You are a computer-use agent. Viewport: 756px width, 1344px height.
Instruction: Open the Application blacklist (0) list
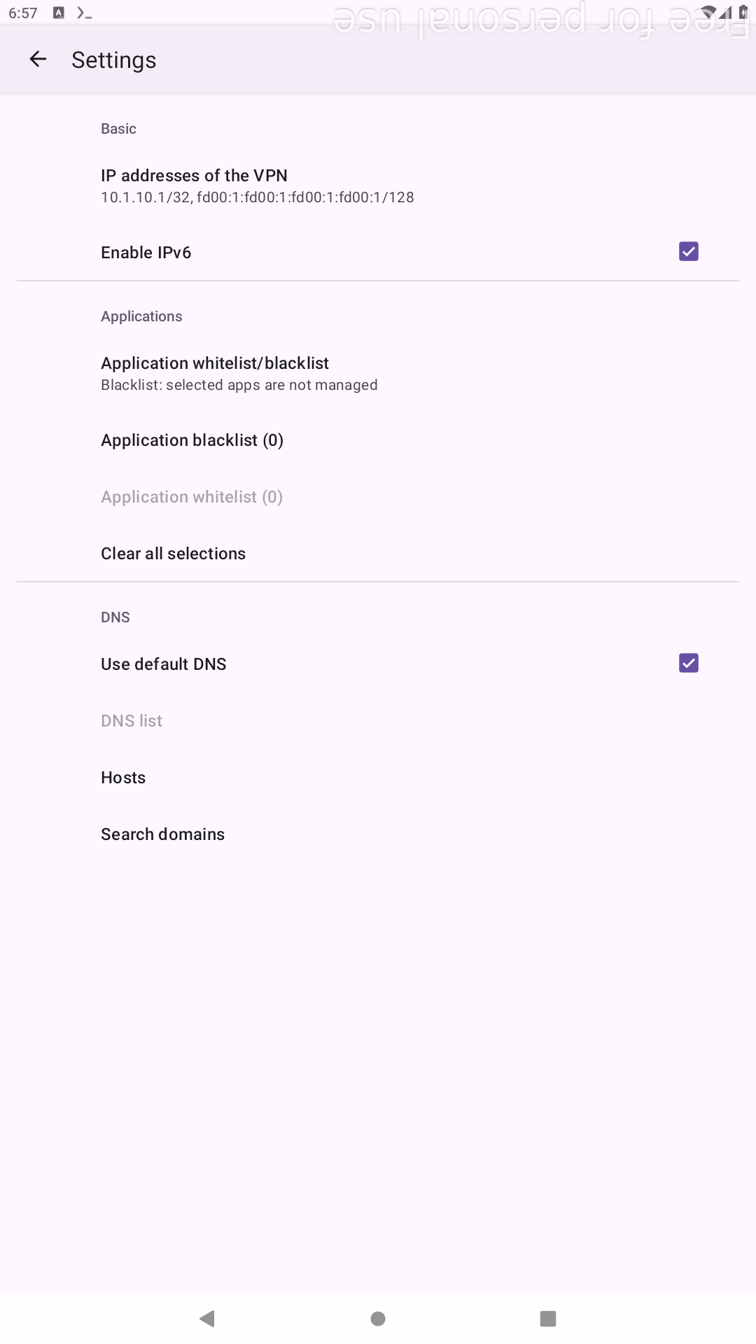[192, 440]
